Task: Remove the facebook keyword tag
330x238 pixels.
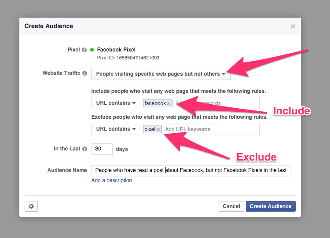Action: [169, 104]
